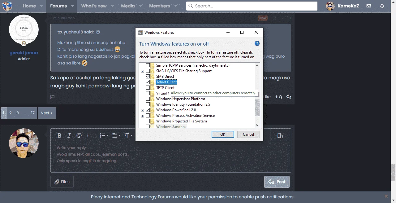This screenshot has height=203, width=396.
Task: Toggle Simple TCPIP services checkbox
Action: tap(148, 65)
